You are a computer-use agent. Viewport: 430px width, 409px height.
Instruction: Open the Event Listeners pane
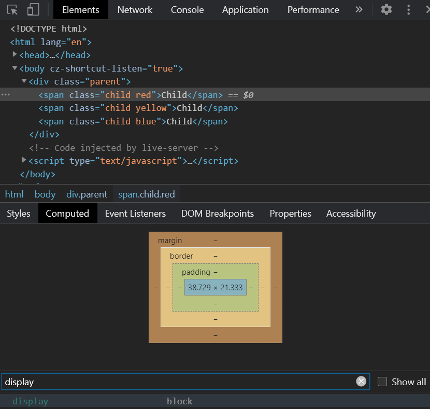coord(135,214)
